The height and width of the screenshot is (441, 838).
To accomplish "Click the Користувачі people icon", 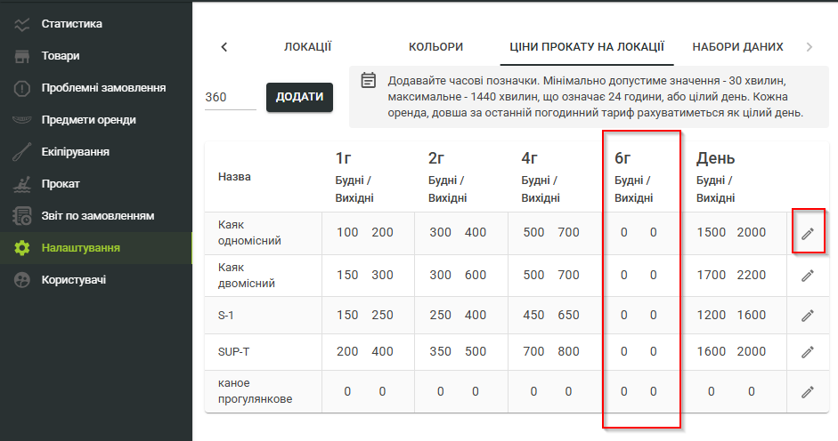I will pyautogui.click(x=22, y=280).
